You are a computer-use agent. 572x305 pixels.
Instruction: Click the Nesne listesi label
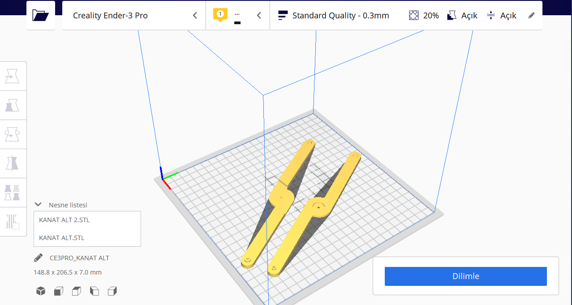pos(68,205)
